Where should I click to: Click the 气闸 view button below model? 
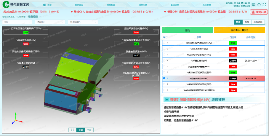(89, 130)
